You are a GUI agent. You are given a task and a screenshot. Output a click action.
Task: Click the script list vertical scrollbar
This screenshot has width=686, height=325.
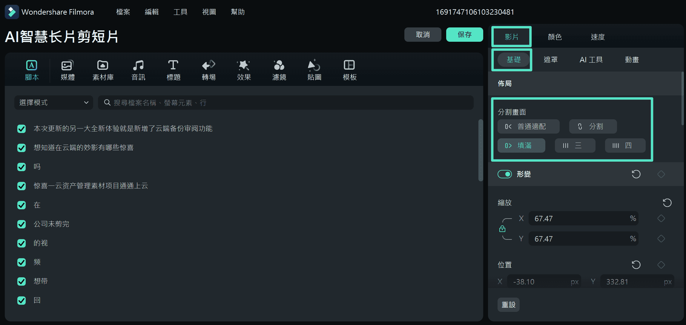[481, 150]
